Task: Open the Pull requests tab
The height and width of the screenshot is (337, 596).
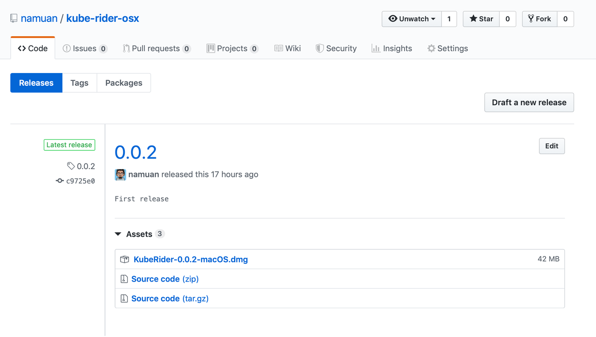Action: (156, 48)
